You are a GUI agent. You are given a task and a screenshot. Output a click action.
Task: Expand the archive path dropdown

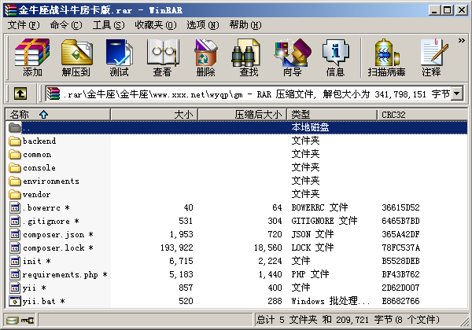pos(457,94)
